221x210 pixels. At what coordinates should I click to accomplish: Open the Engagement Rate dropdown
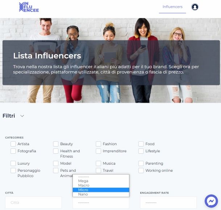(x=168, y=202)
